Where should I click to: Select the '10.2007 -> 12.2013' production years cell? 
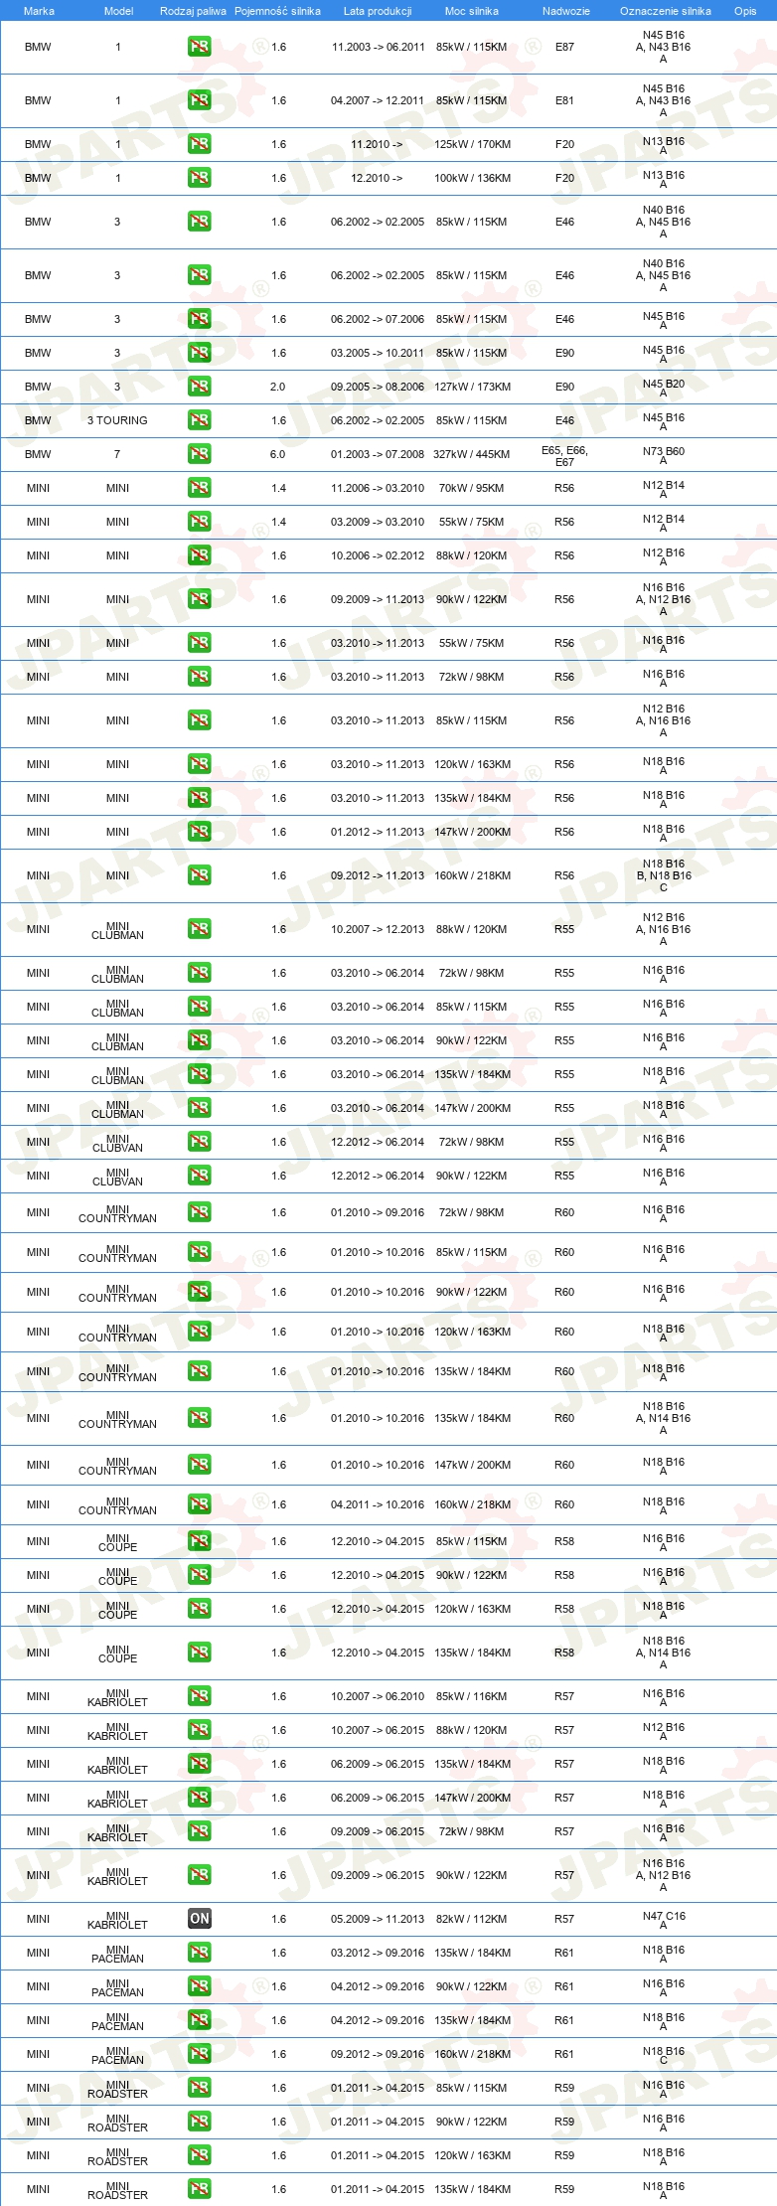(x=378, y=929)
